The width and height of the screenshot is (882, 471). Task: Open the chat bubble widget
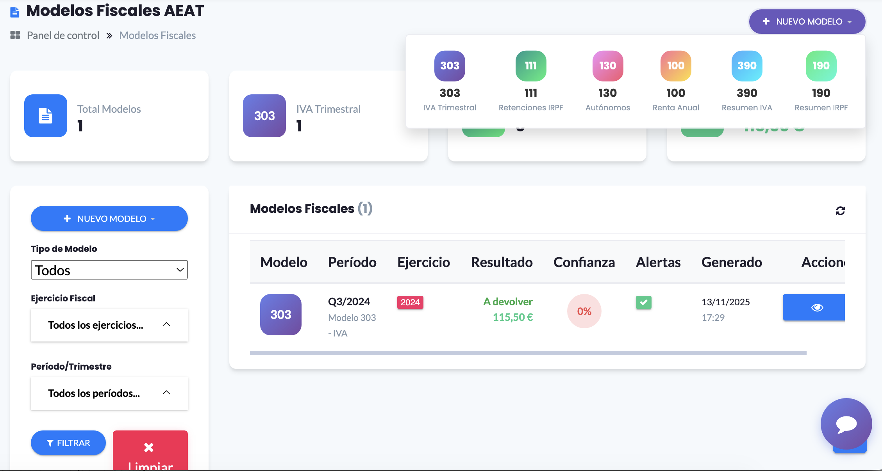coord(846,424)
